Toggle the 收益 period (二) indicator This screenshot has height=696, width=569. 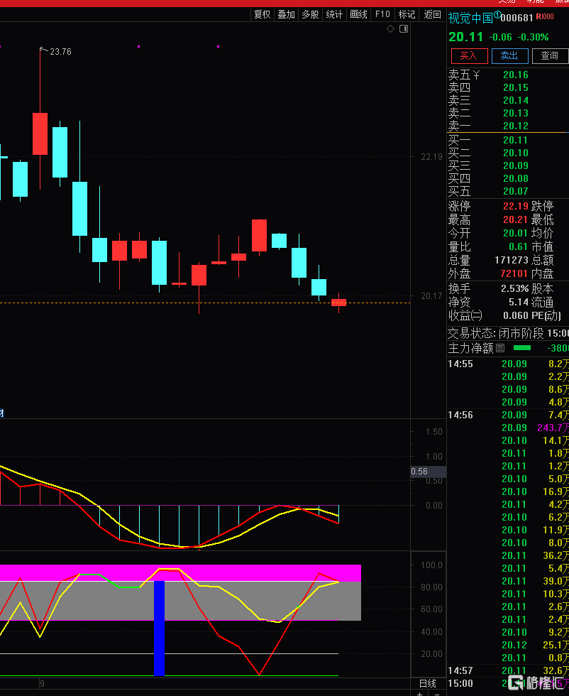click(x=476, y=315)
